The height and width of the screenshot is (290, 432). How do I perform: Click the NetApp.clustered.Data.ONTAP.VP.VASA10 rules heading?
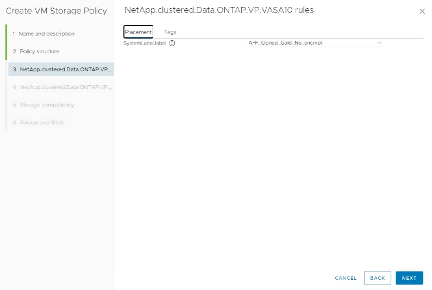219,10
